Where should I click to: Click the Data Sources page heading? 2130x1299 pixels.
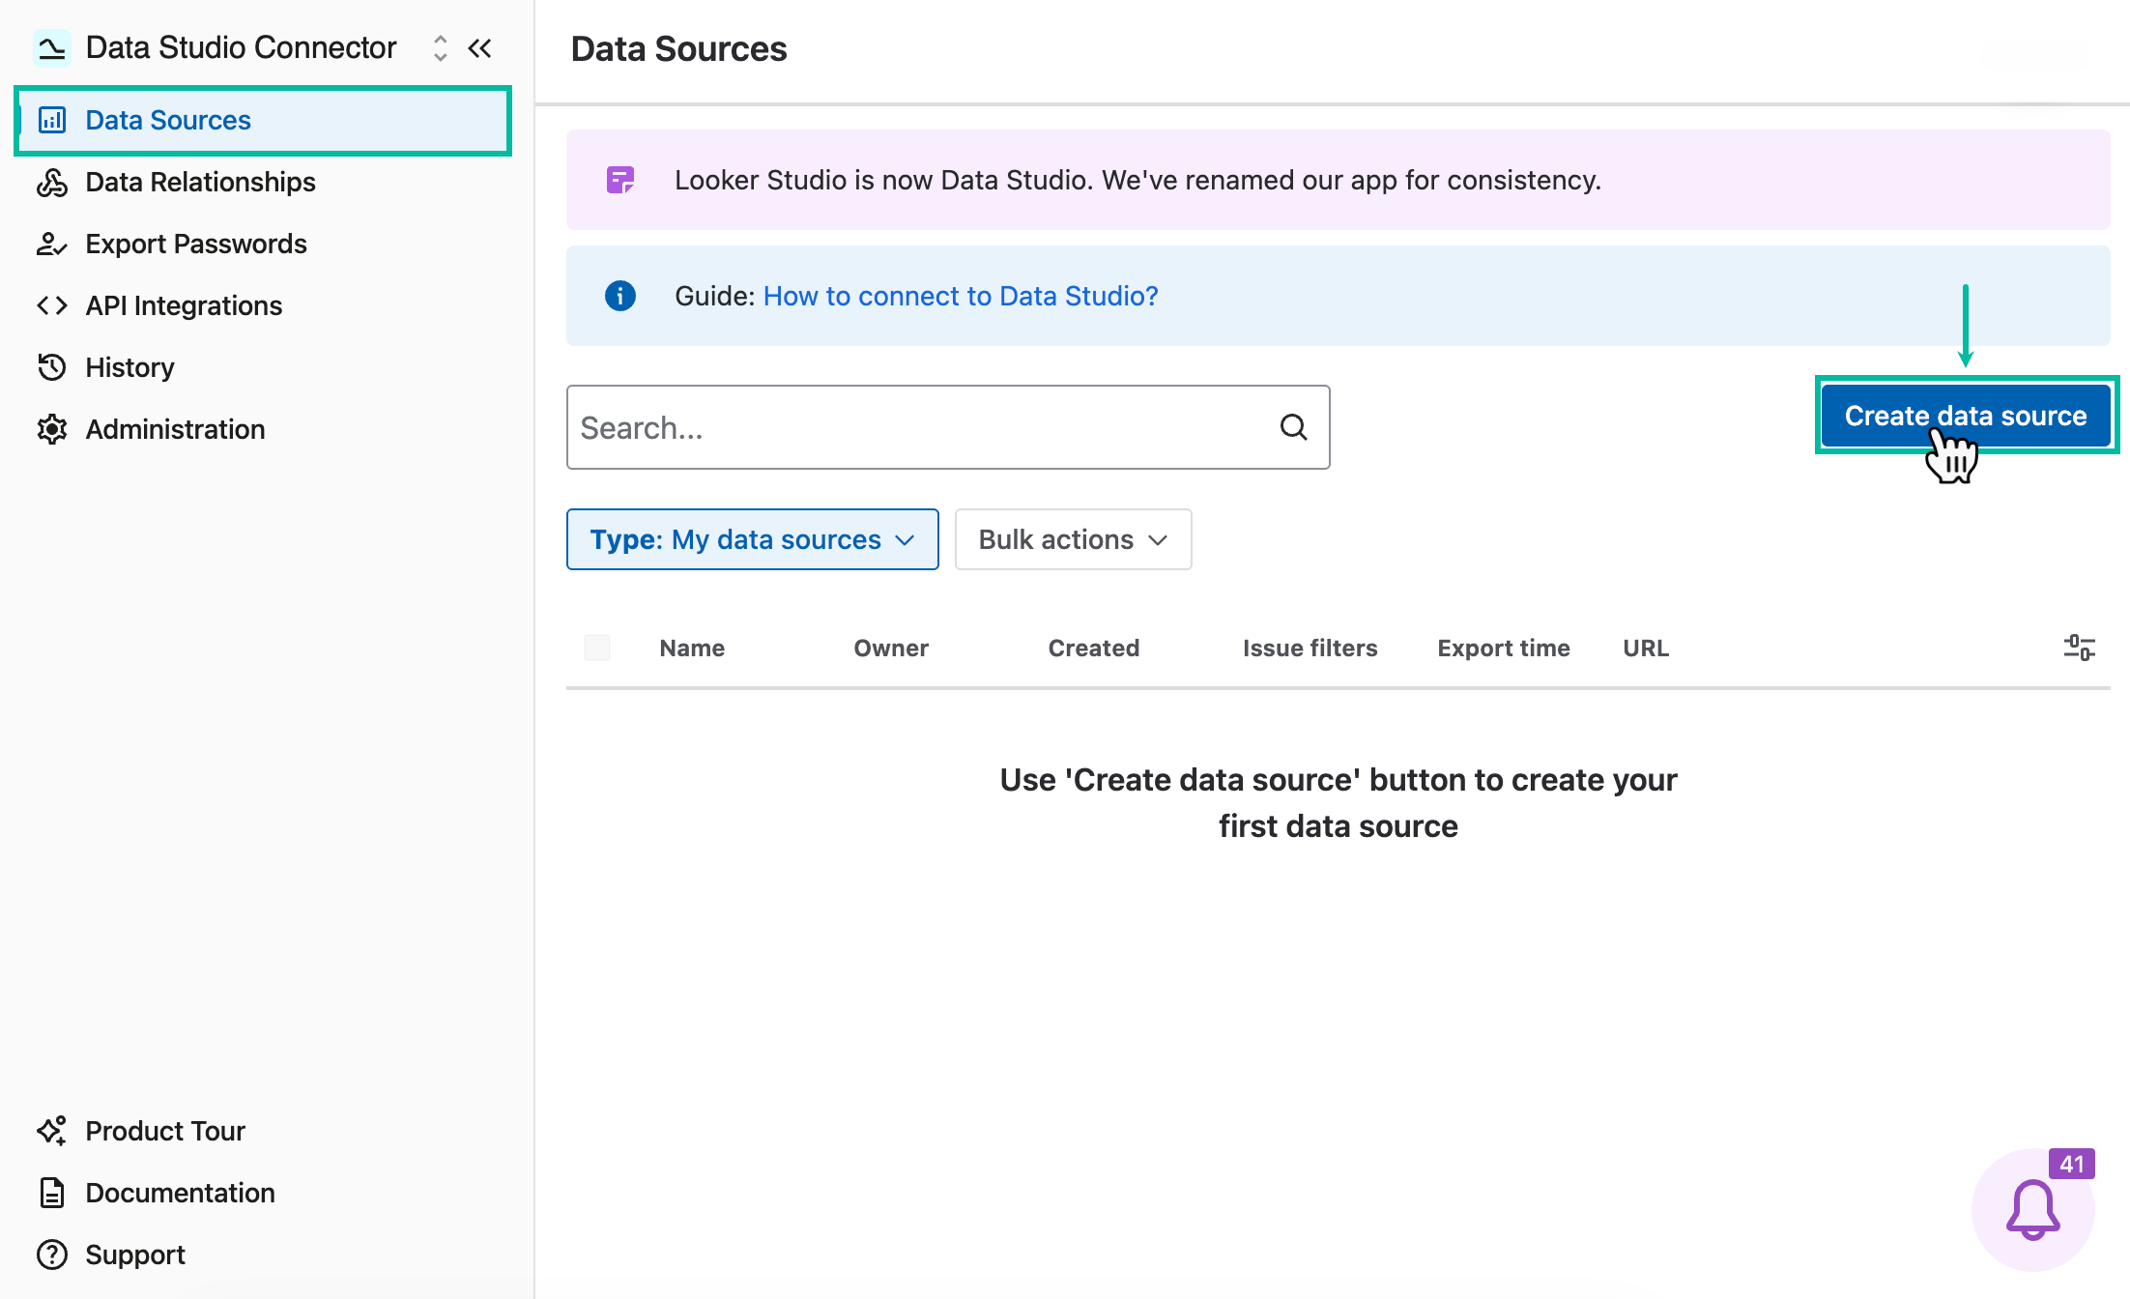coord(678,48)
